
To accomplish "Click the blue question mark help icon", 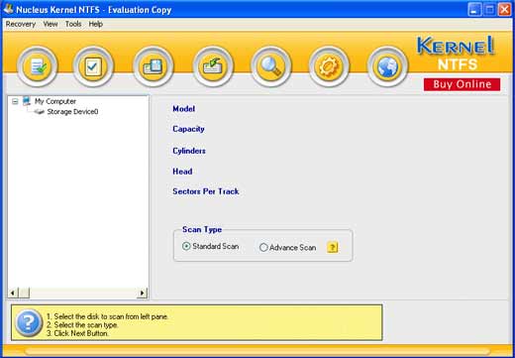I will click(29, 323).
